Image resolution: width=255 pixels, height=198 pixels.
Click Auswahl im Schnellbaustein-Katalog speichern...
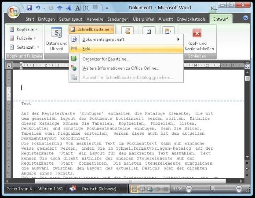(126, 77)
